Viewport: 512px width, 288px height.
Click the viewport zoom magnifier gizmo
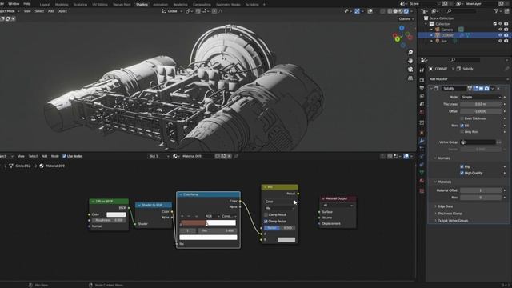point(410,52)
